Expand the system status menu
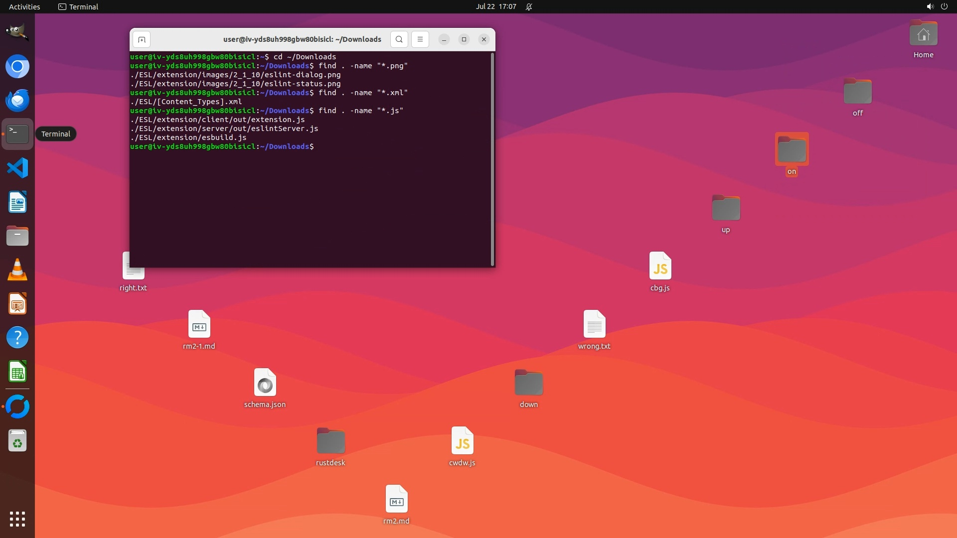The width and height of the screenshot is (957, 538). click(937, 6)
